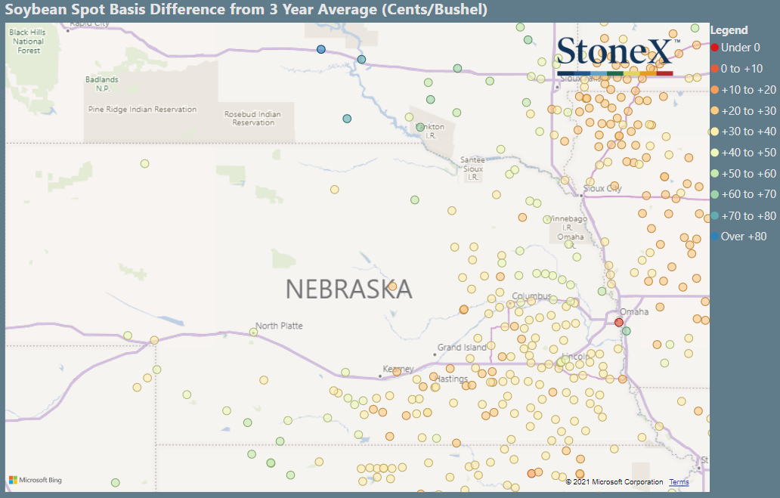Viewport: 780px width, 498px height.
Task: Click the Lincoln city label
Action: click(x=575, y=357)
